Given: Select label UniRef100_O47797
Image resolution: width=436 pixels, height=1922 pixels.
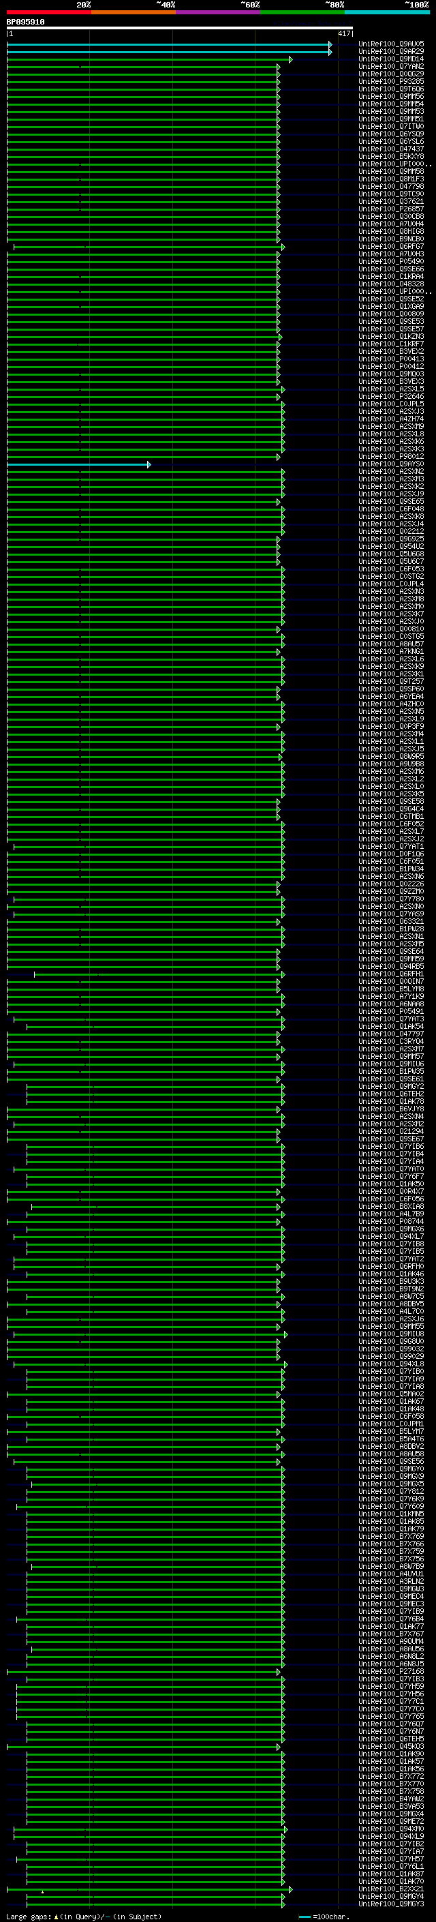Looking at the screenshot, I should [391, 1034].
